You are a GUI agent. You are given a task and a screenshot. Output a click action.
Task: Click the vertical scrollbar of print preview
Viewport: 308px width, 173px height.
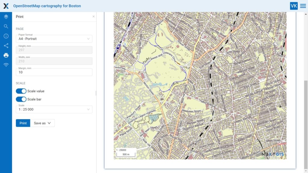306,125
